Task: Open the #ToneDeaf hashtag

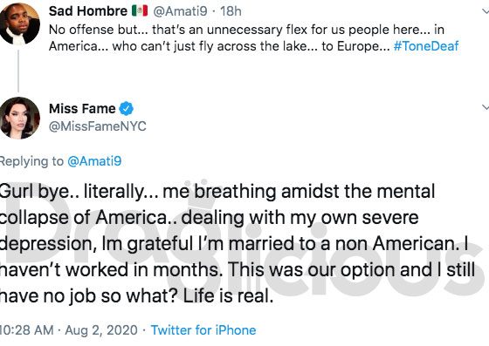Action: [x=426, y=46]
